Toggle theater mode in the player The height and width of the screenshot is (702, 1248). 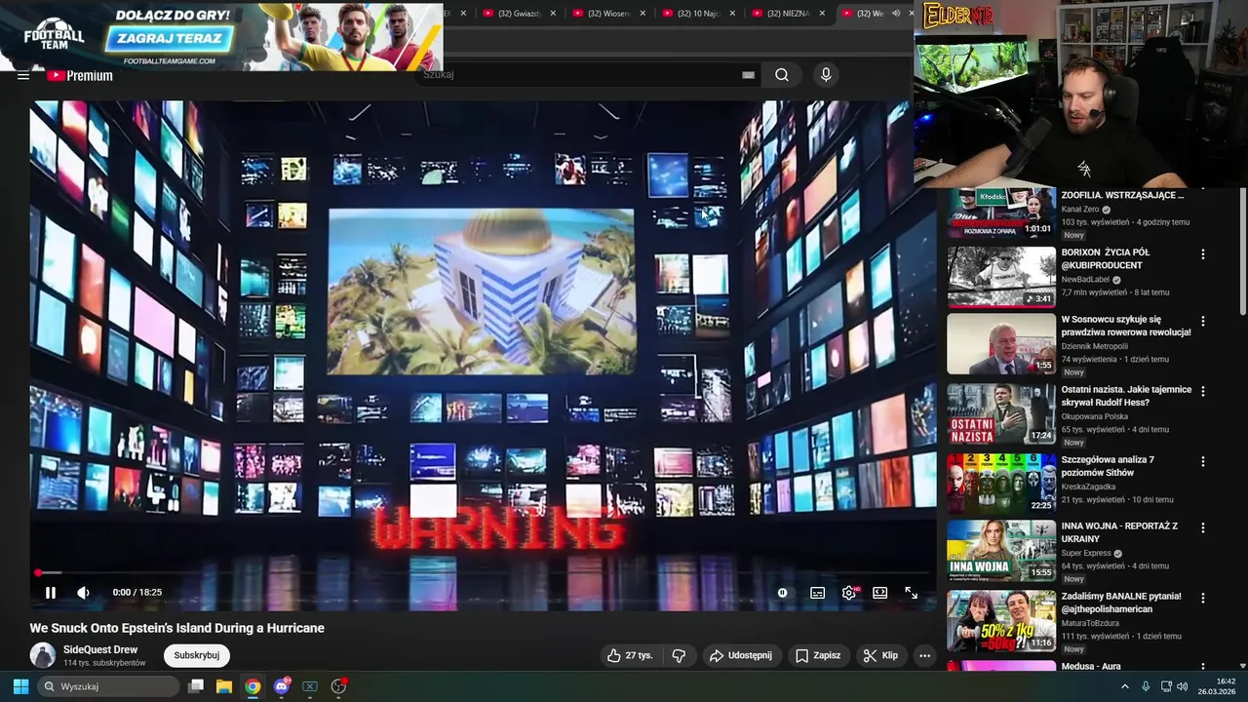pos(879,592)
